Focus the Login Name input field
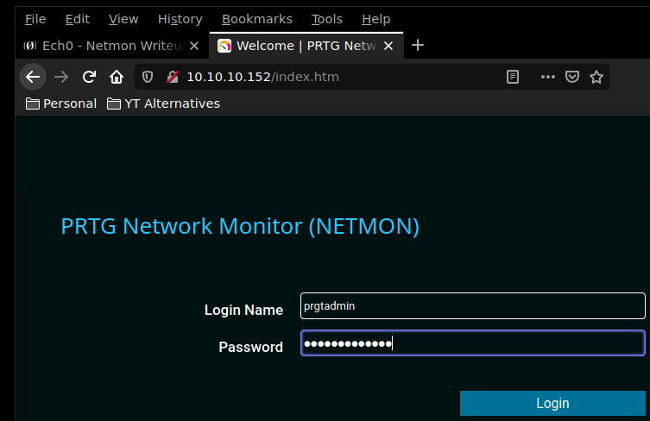The image size is (650, 421). [x=472, y=305]
